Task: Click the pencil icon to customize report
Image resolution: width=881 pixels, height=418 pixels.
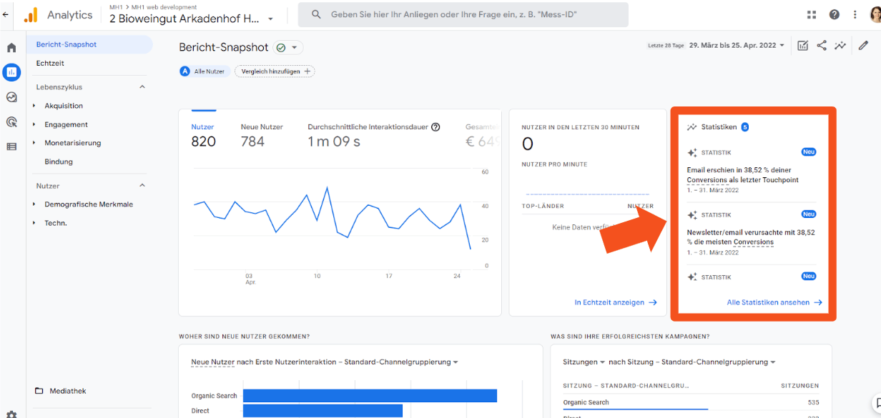Action: (x=863, y=46)
